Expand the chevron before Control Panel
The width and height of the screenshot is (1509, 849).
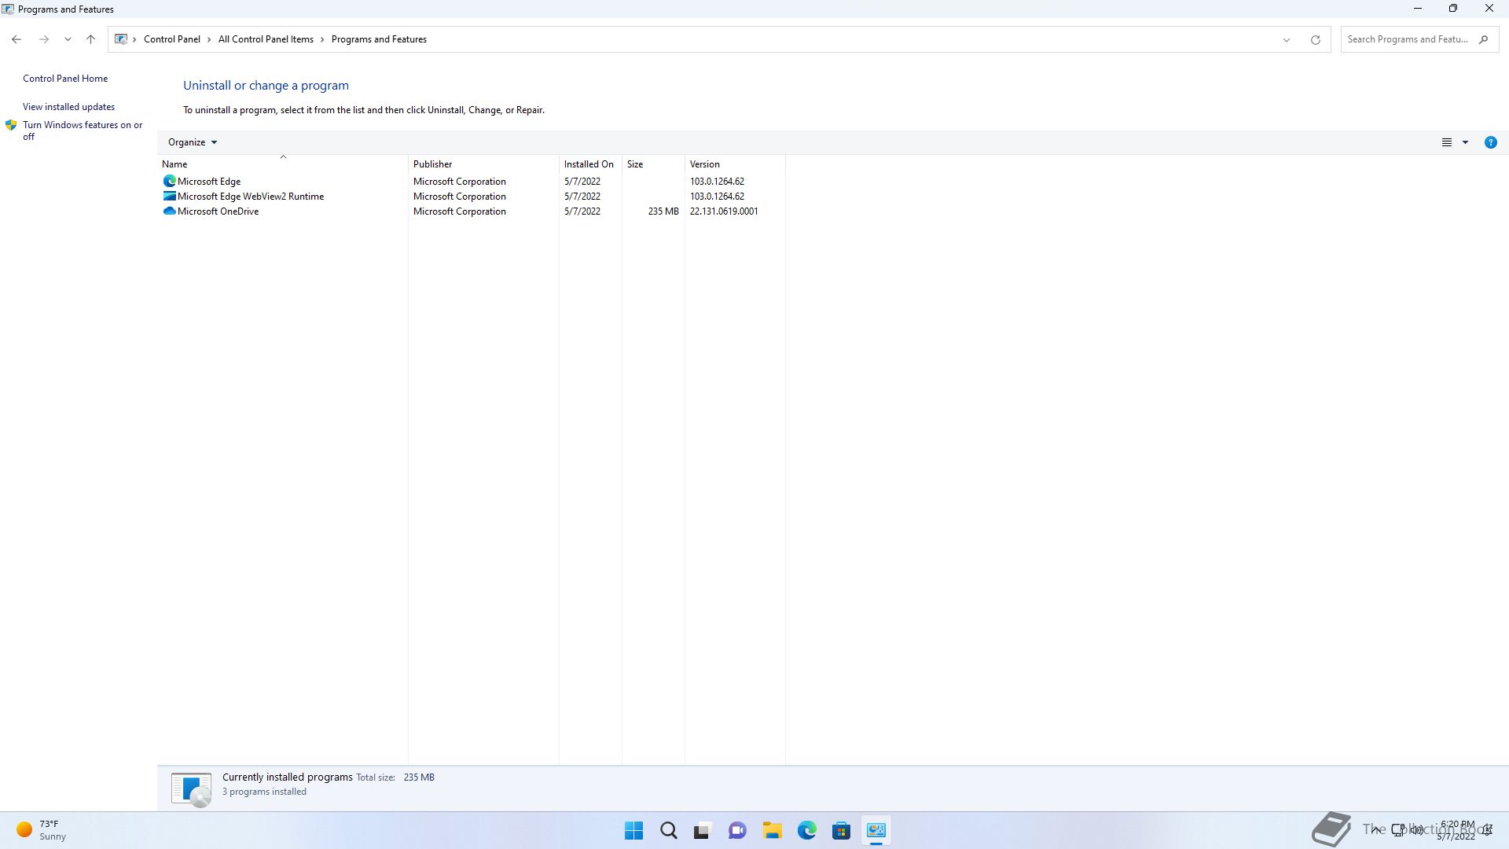(x=135, y=39)
